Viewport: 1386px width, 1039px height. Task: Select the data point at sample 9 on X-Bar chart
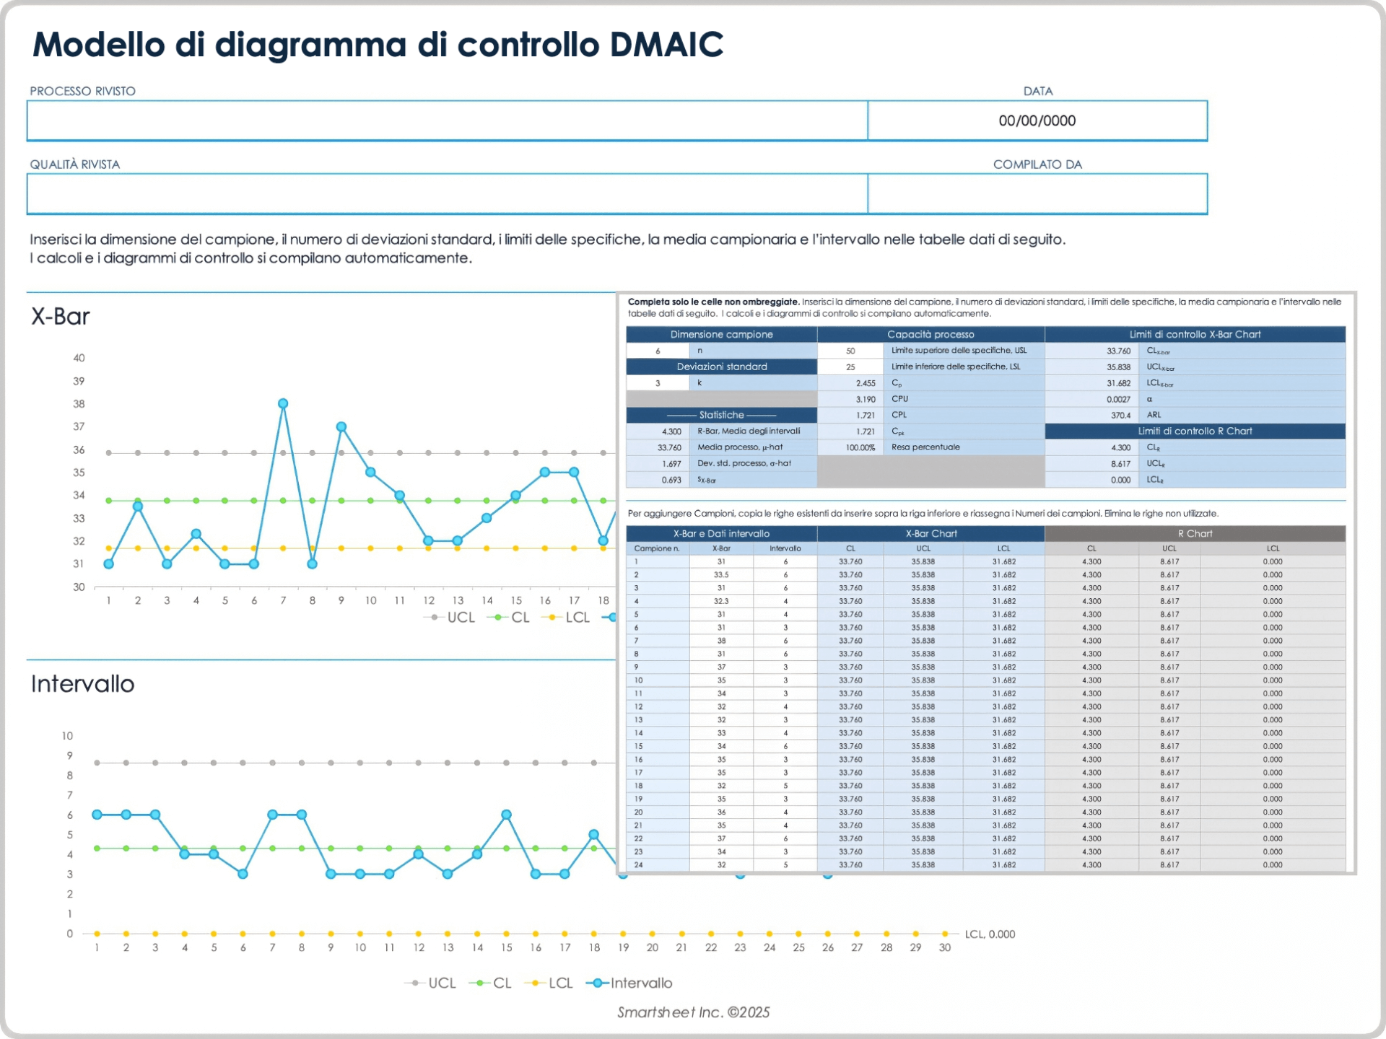341,426
